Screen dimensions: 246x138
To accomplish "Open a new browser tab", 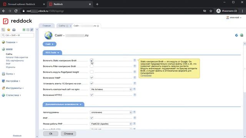I will 97,4.
